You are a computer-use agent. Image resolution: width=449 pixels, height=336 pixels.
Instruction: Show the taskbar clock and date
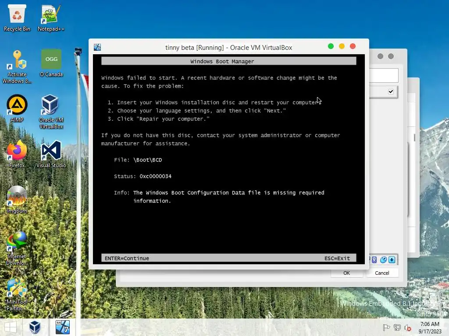tap(430, 327)
